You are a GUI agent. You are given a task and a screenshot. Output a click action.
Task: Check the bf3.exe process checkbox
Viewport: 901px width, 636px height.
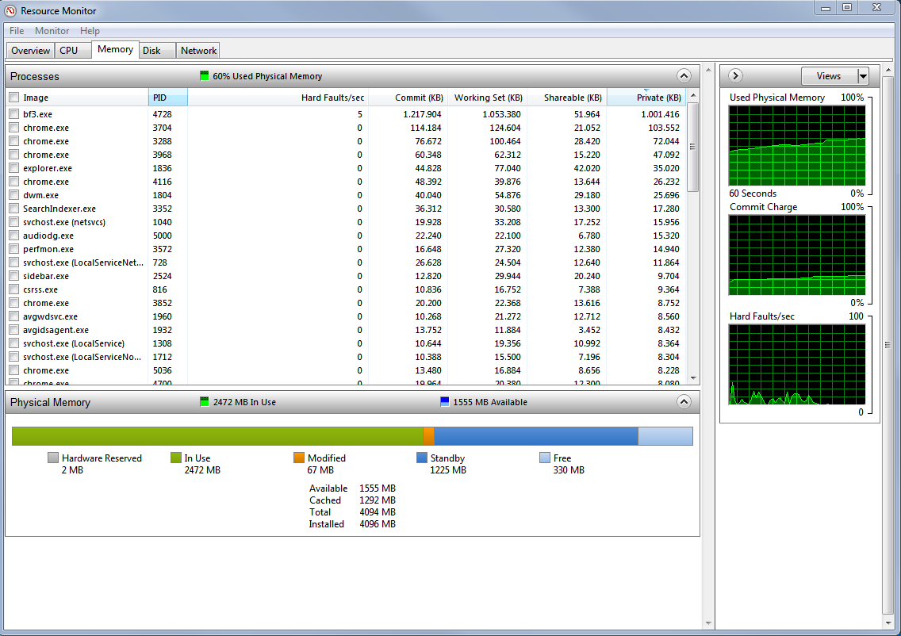click(x=14, y=114)
